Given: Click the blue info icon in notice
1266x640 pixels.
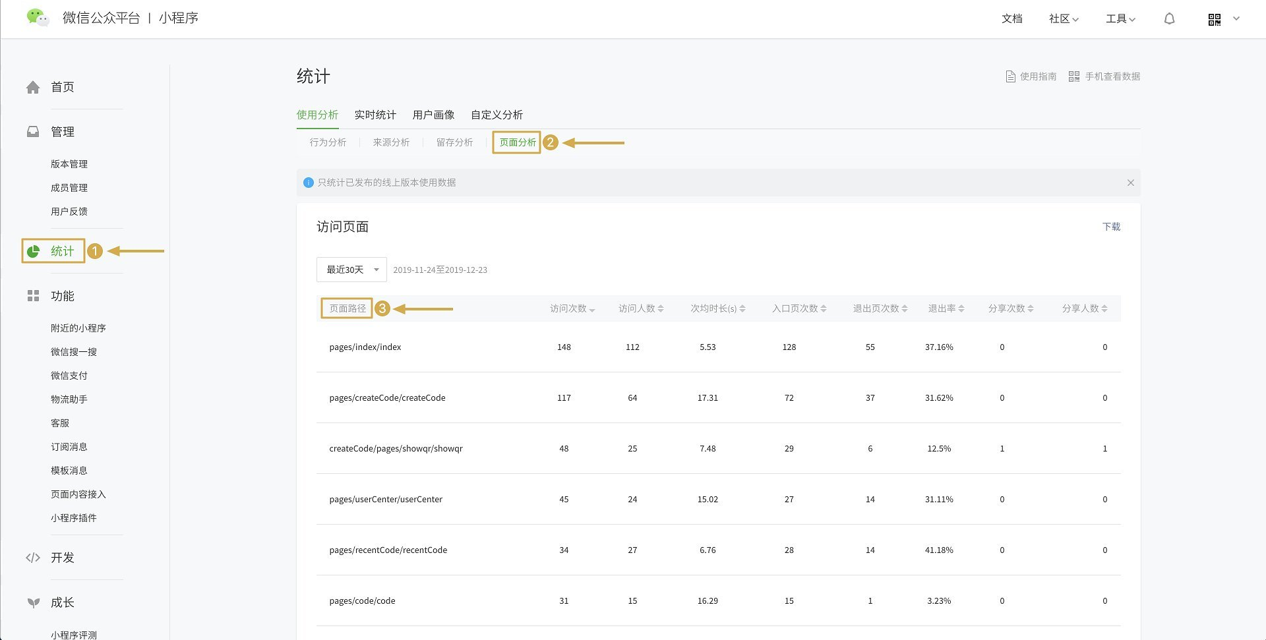Looking at the screenshot, I should pos(308,183).
